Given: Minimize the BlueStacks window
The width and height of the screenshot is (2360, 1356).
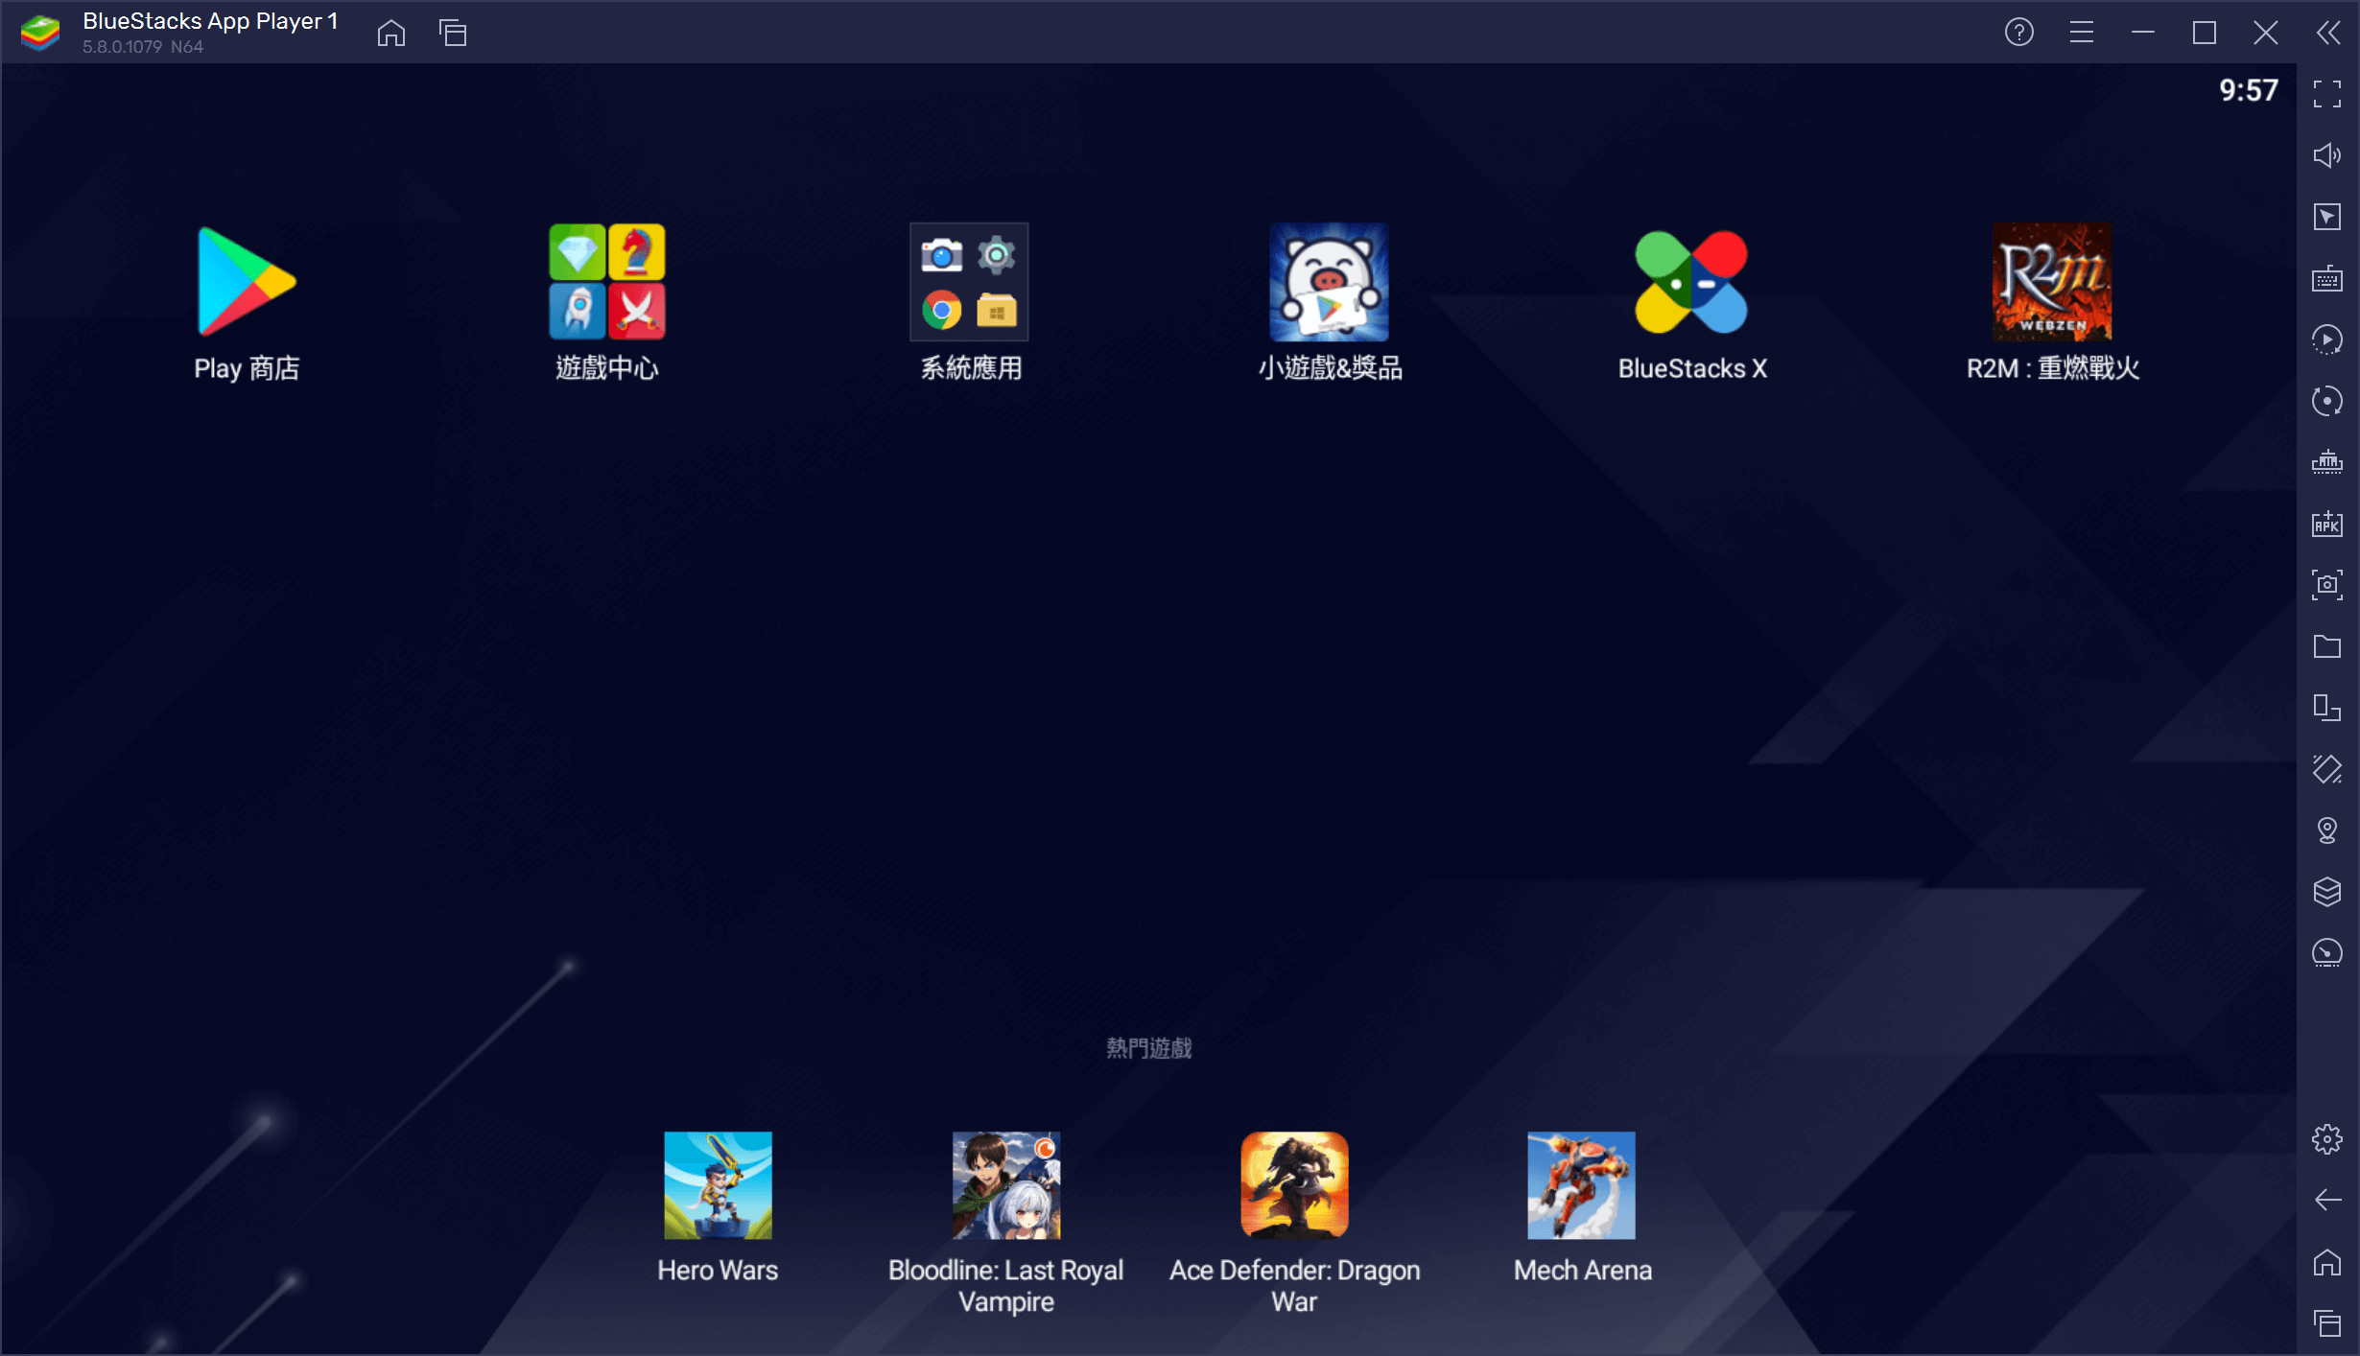Looking at the screenshot, I should 2142,33.
